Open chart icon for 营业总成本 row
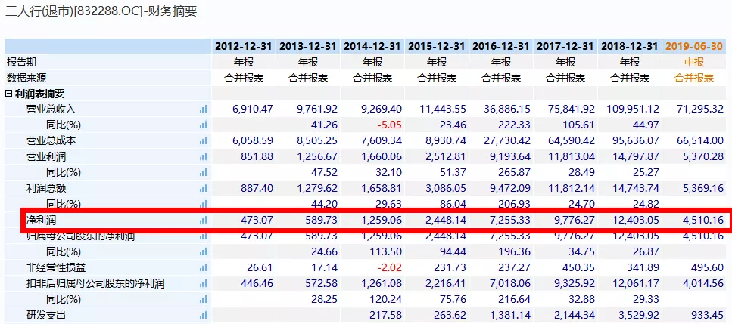Viewport: 732px width, 324px height. tap(204, 141)
